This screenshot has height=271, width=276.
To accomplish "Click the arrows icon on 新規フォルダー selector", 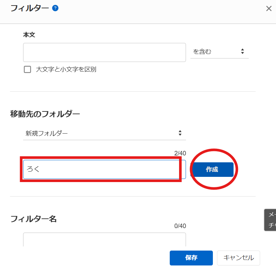I will (x=180, y=133).
